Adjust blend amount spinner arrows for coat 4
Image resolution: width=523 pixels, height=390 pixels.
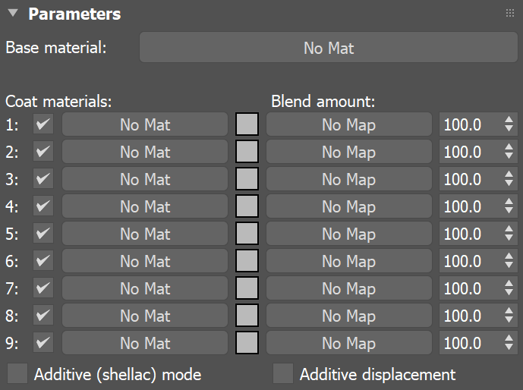[509, 206]
